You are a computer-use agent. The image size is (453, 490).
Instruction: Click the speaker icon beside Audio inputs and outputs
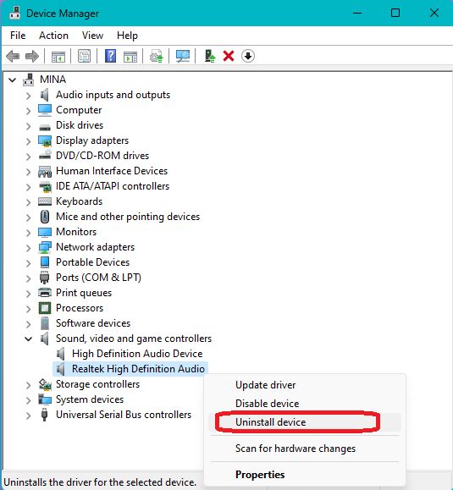point(45,95)
